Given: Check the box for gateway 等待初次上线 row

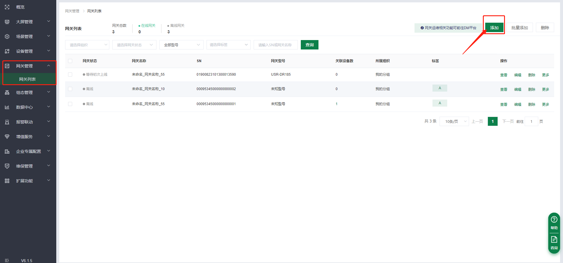Looking at the screenshot, I should [70, 75].
